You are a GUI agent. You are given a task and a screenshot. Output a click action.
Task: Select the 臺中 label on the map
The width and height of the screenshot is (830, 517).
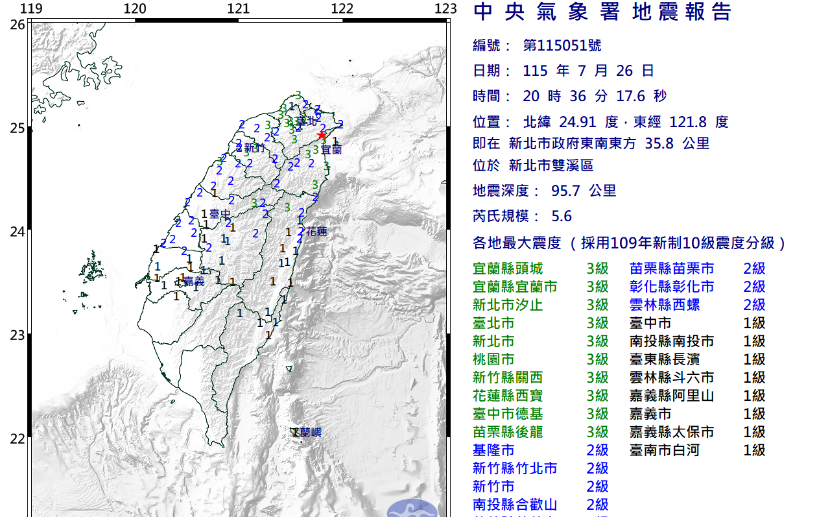click(220, 213)
